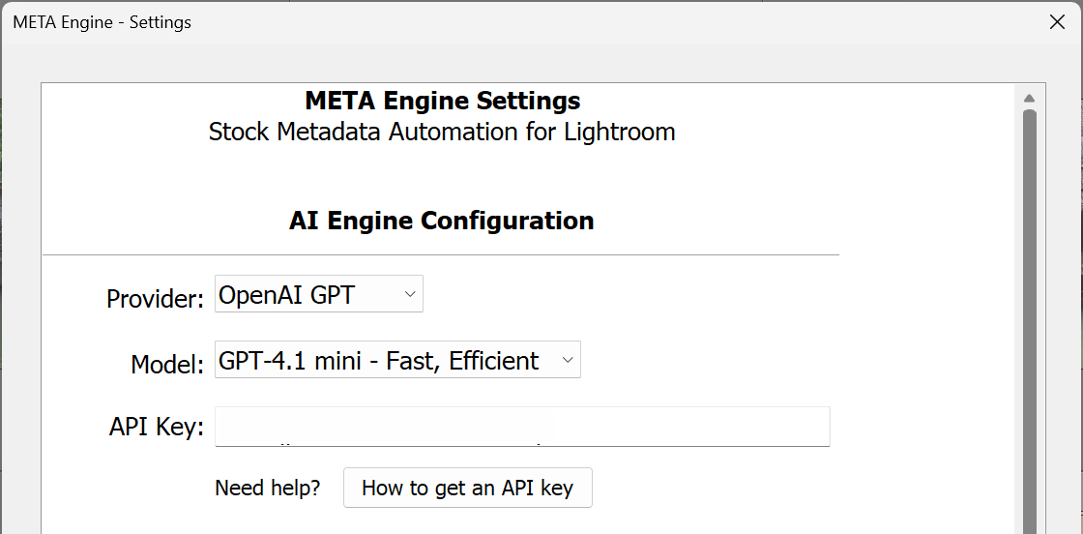The image size is (1083, 534).
Task: Click the Need help? text
Action: pos(268,488)
